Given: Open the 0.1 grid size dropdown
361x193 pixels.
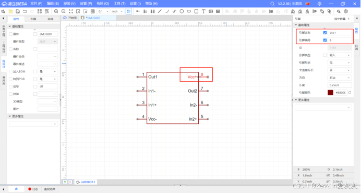Looking at the screenshot, I should [x=103, y=11].
